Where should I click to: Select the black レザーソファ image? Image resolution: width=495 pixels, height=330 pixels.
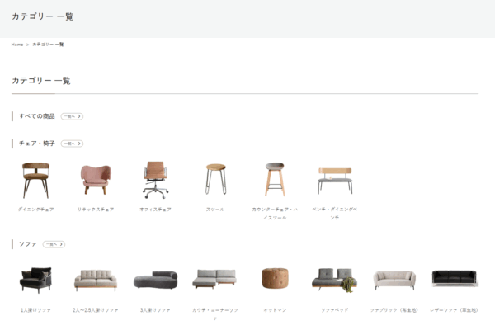(454, 278)
